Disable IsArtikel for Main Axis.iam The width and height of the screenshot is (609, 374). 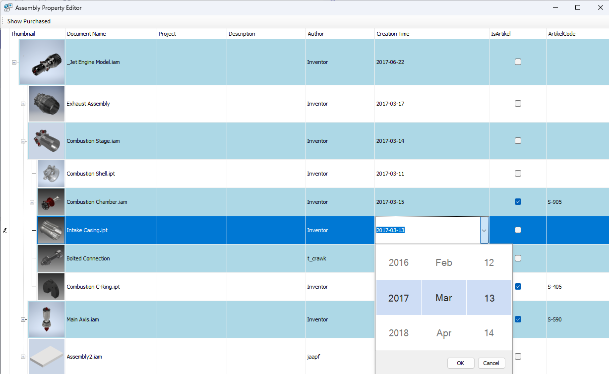pyautogui.click(x=518, y=319)
